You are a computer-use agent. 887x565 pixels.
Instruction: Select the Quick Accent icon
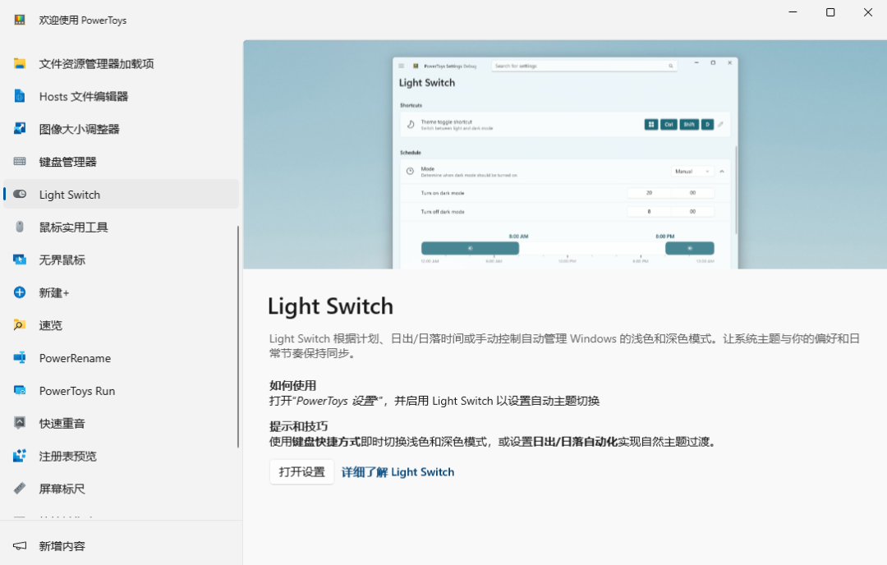(x=20, y=423)
